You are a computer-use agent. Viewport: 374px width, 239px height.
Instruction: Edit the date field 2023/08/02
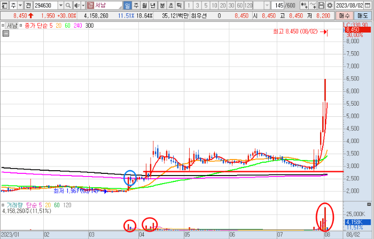pos(349,5)
